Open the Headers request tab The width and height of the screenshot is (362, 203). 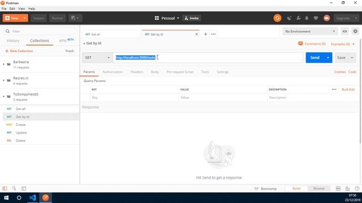[137, 72]
